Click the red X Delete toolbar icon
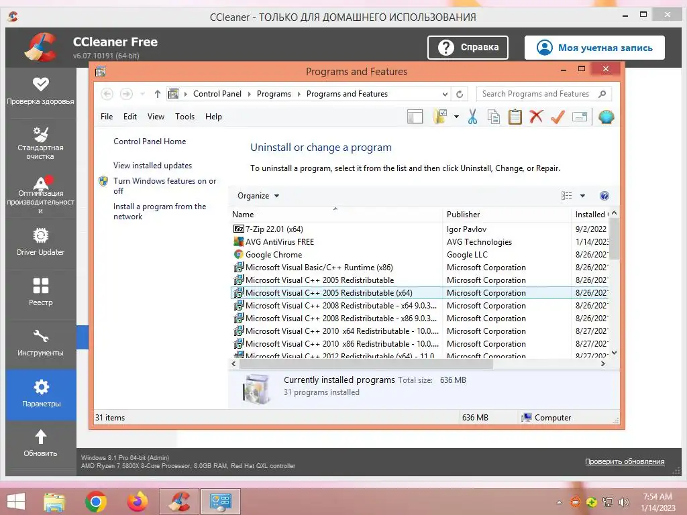The image size is (687, 515). click(536, 117)
